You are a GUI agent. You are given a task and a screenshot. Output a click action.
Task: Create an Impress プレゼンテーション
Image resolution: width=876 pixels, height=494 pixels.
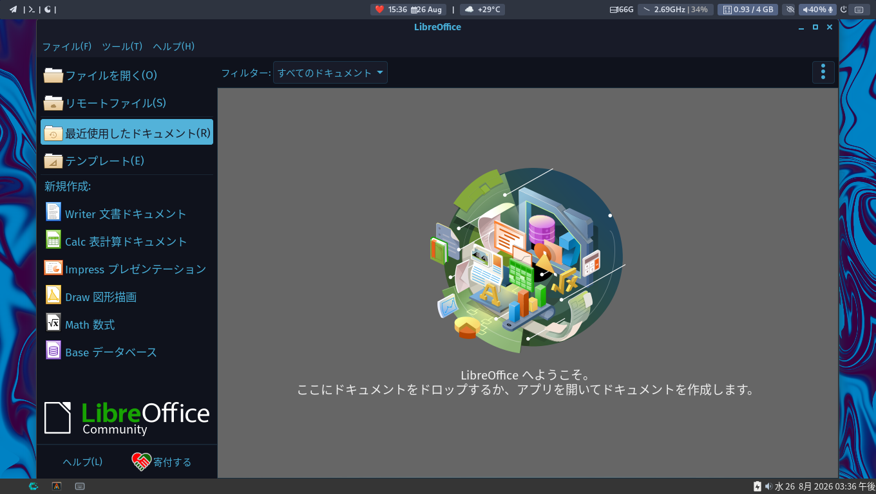click(x=127, y=269)
